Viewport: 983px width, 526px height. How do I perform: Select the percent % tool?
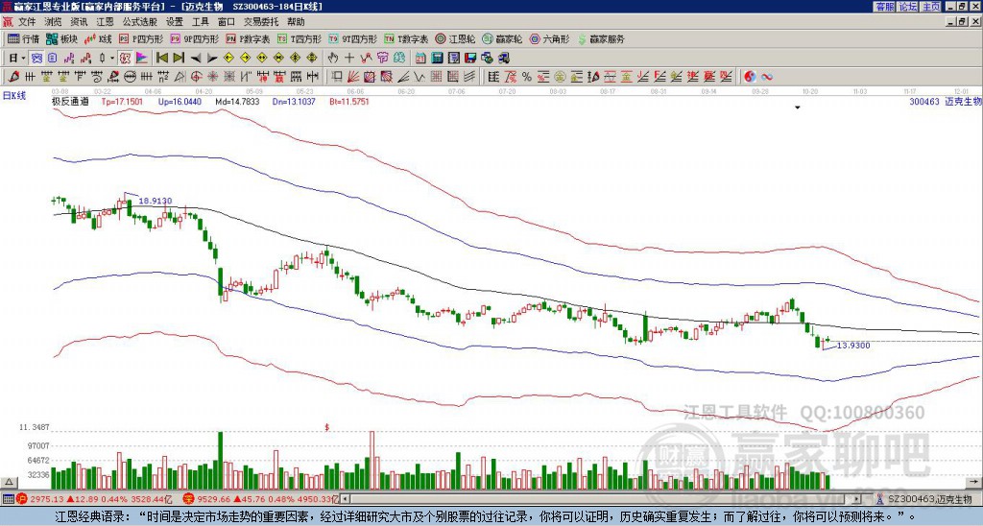coord(526,77)
